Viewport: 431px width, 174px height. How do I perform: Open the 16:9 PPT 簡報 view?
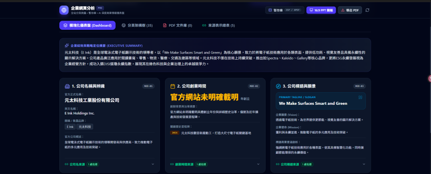(321, 10)
